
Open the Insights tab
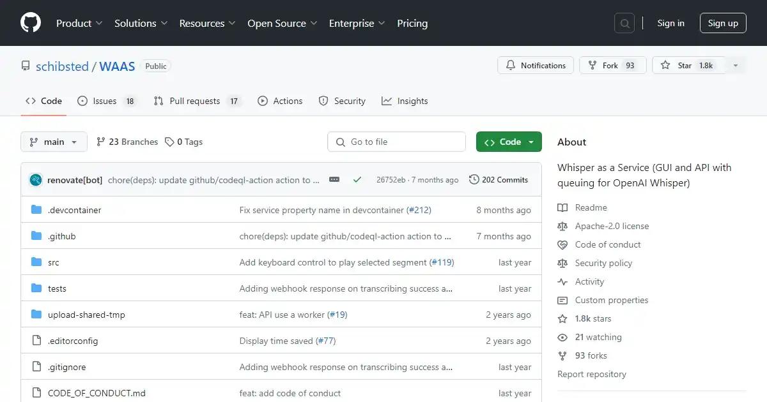click(405, 101)
